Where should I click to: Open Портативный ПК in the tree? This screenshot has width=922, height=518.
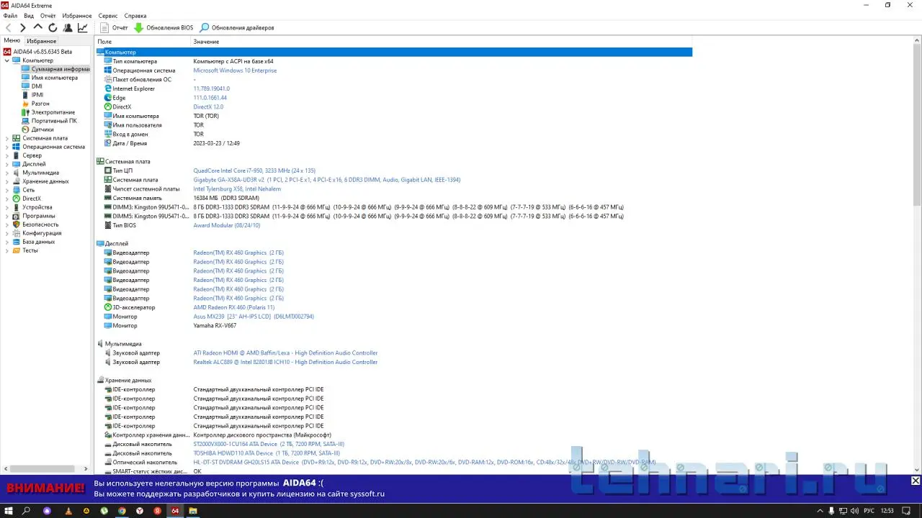coord(54,121)
